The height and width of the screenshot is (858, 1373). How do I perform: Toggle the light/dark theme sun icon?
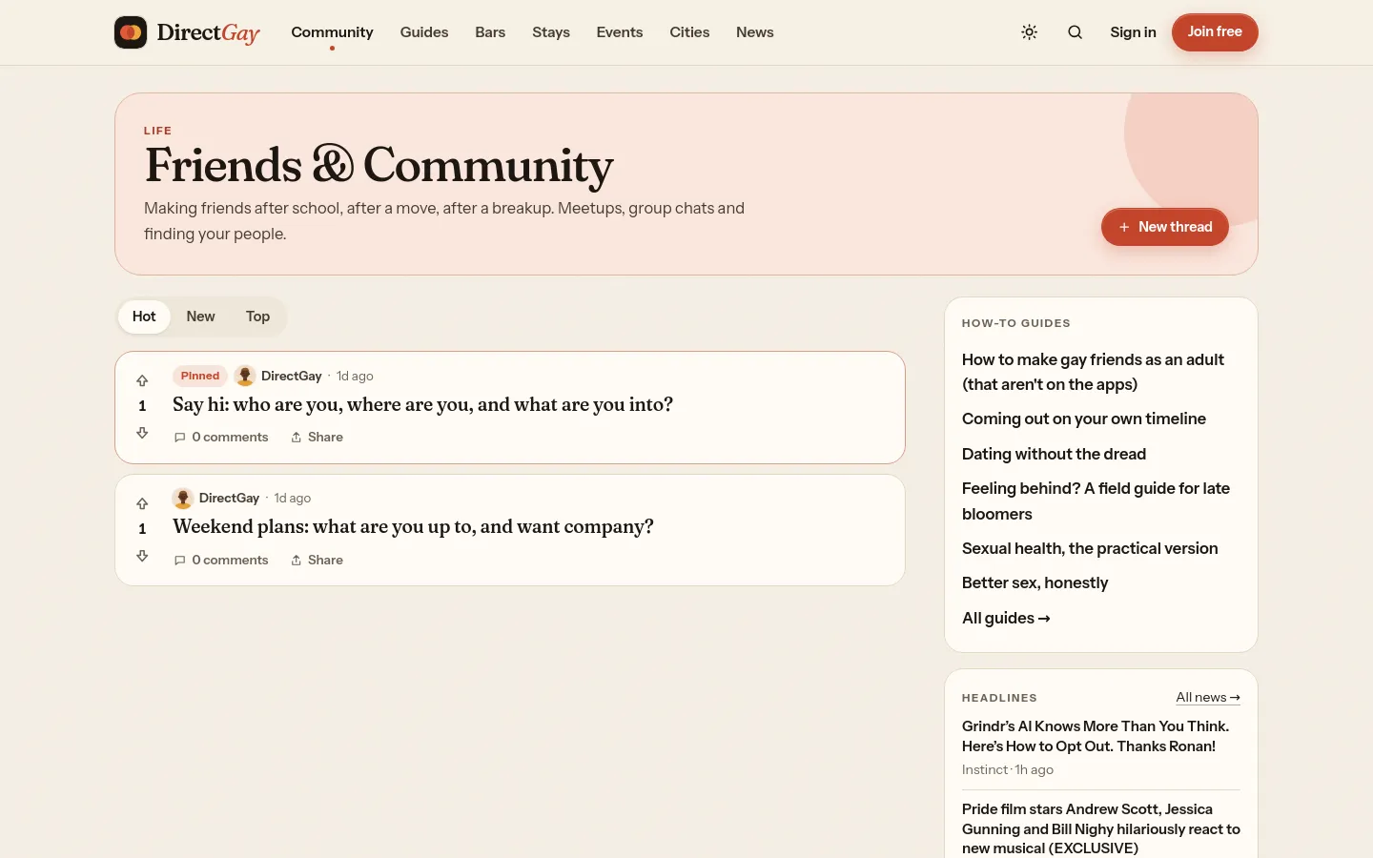(1030, 32)
